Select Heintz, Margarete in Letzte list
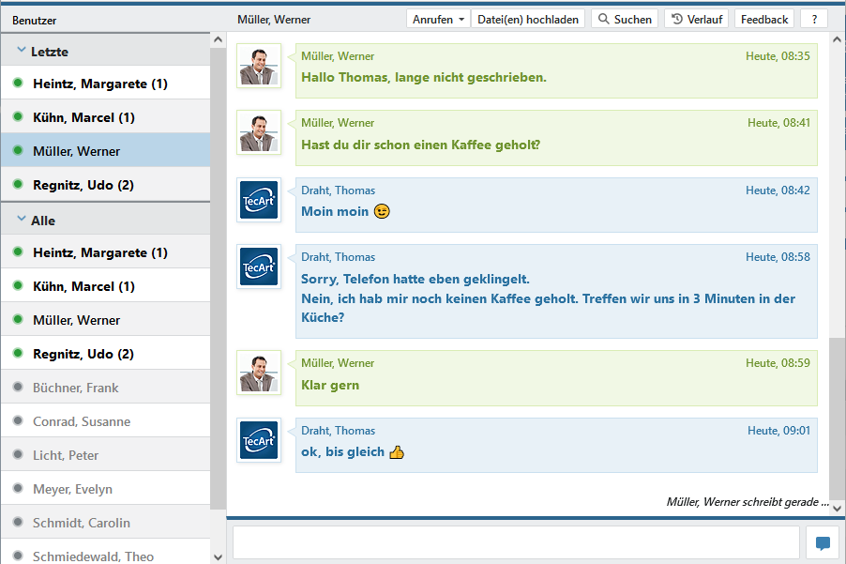This screenshot has width=846, height=564. 100,84
